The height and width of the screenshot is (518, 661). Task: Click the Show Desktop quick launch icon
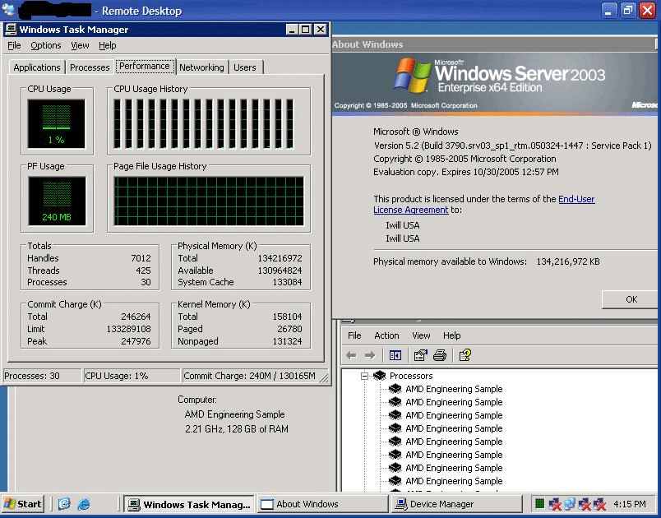click(x=64, y=504)
